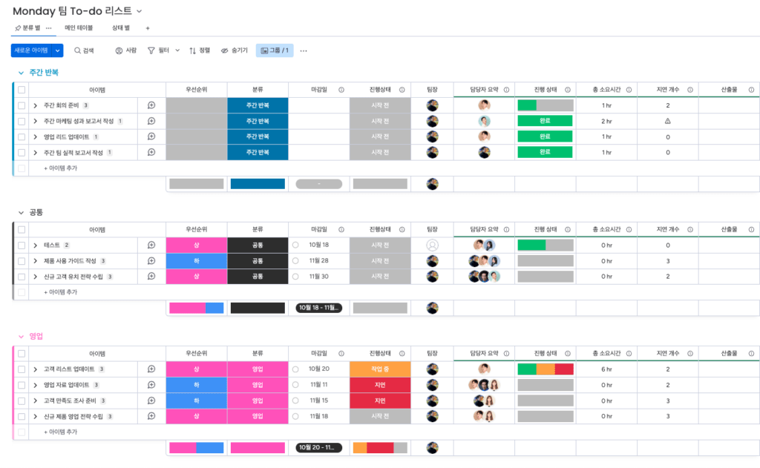The image size is (760, 468).
Task: Click the 정렬 sort icon
Action: [x=193, y=50]
